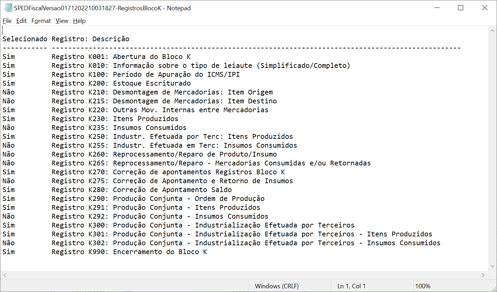The height and width of the screenshot is (292, 497).
Task: Open the Edit menu
Action: tap(22, 21)
